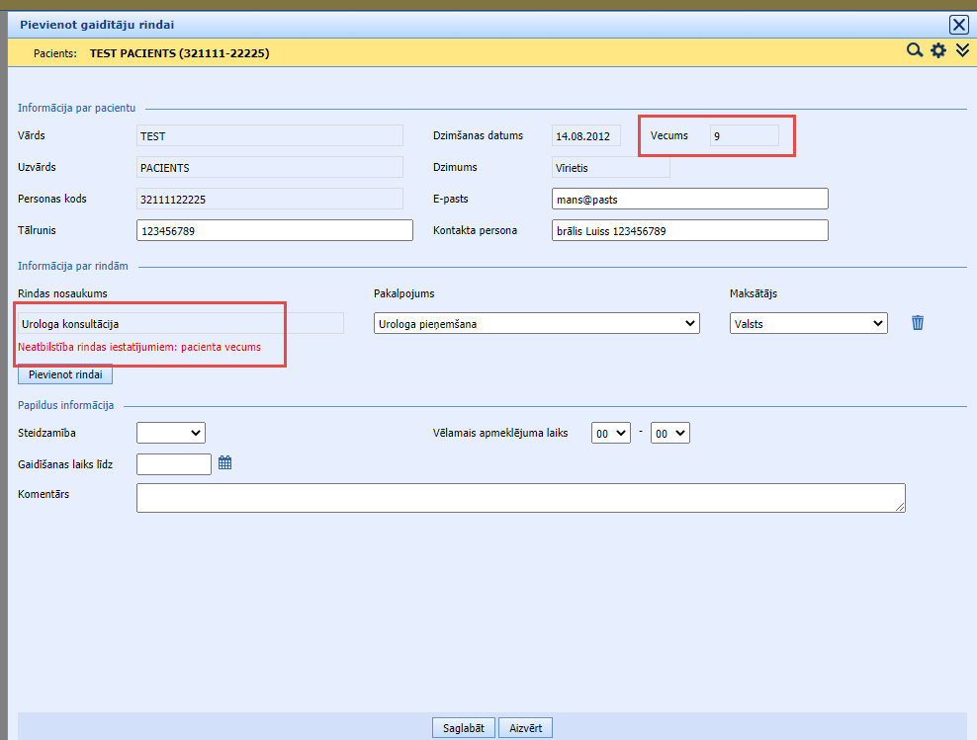Image resolution: width=977 pixels, height=740 pixels.
Task: Expand the Steidzamība dropdown
Action: (170, 433)
